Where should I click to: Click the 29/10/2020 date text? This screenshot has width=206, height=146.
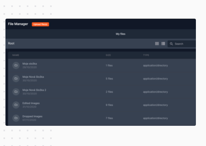point(30,67)
